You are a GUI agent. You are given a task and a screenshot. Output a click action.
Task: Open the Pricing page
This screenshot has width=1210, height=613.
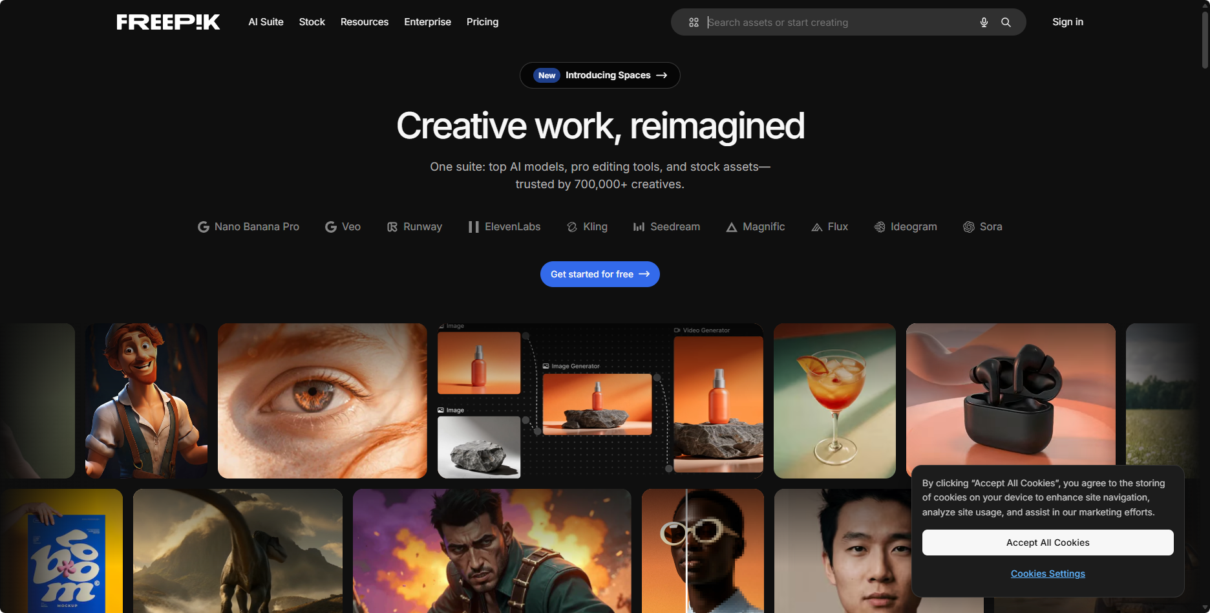coord(482,22)
